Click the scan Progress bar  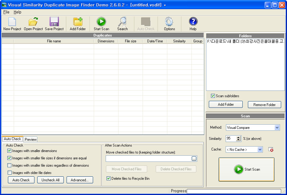pos(234,191)
